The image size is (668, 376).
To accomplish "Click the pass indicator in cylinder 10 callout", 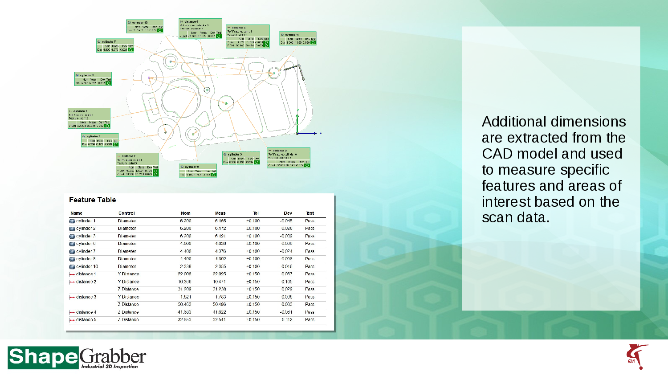I will (160, 30).
